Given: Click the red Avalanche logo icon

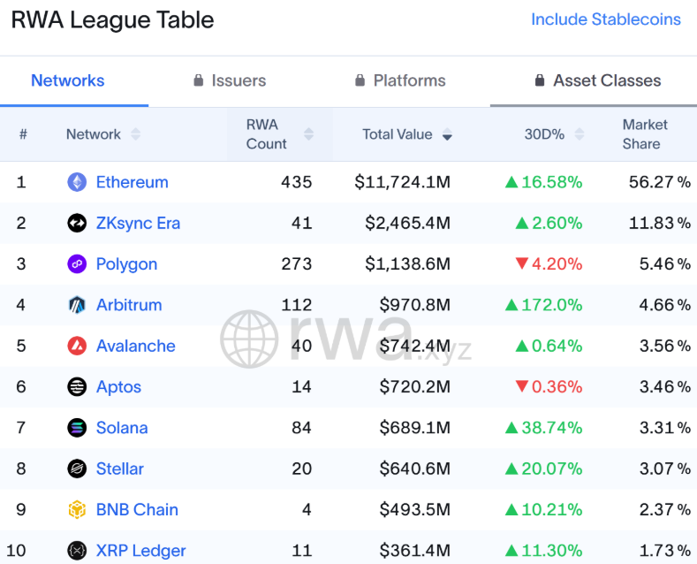Looking at the screenshot, I should pos(77,346).
